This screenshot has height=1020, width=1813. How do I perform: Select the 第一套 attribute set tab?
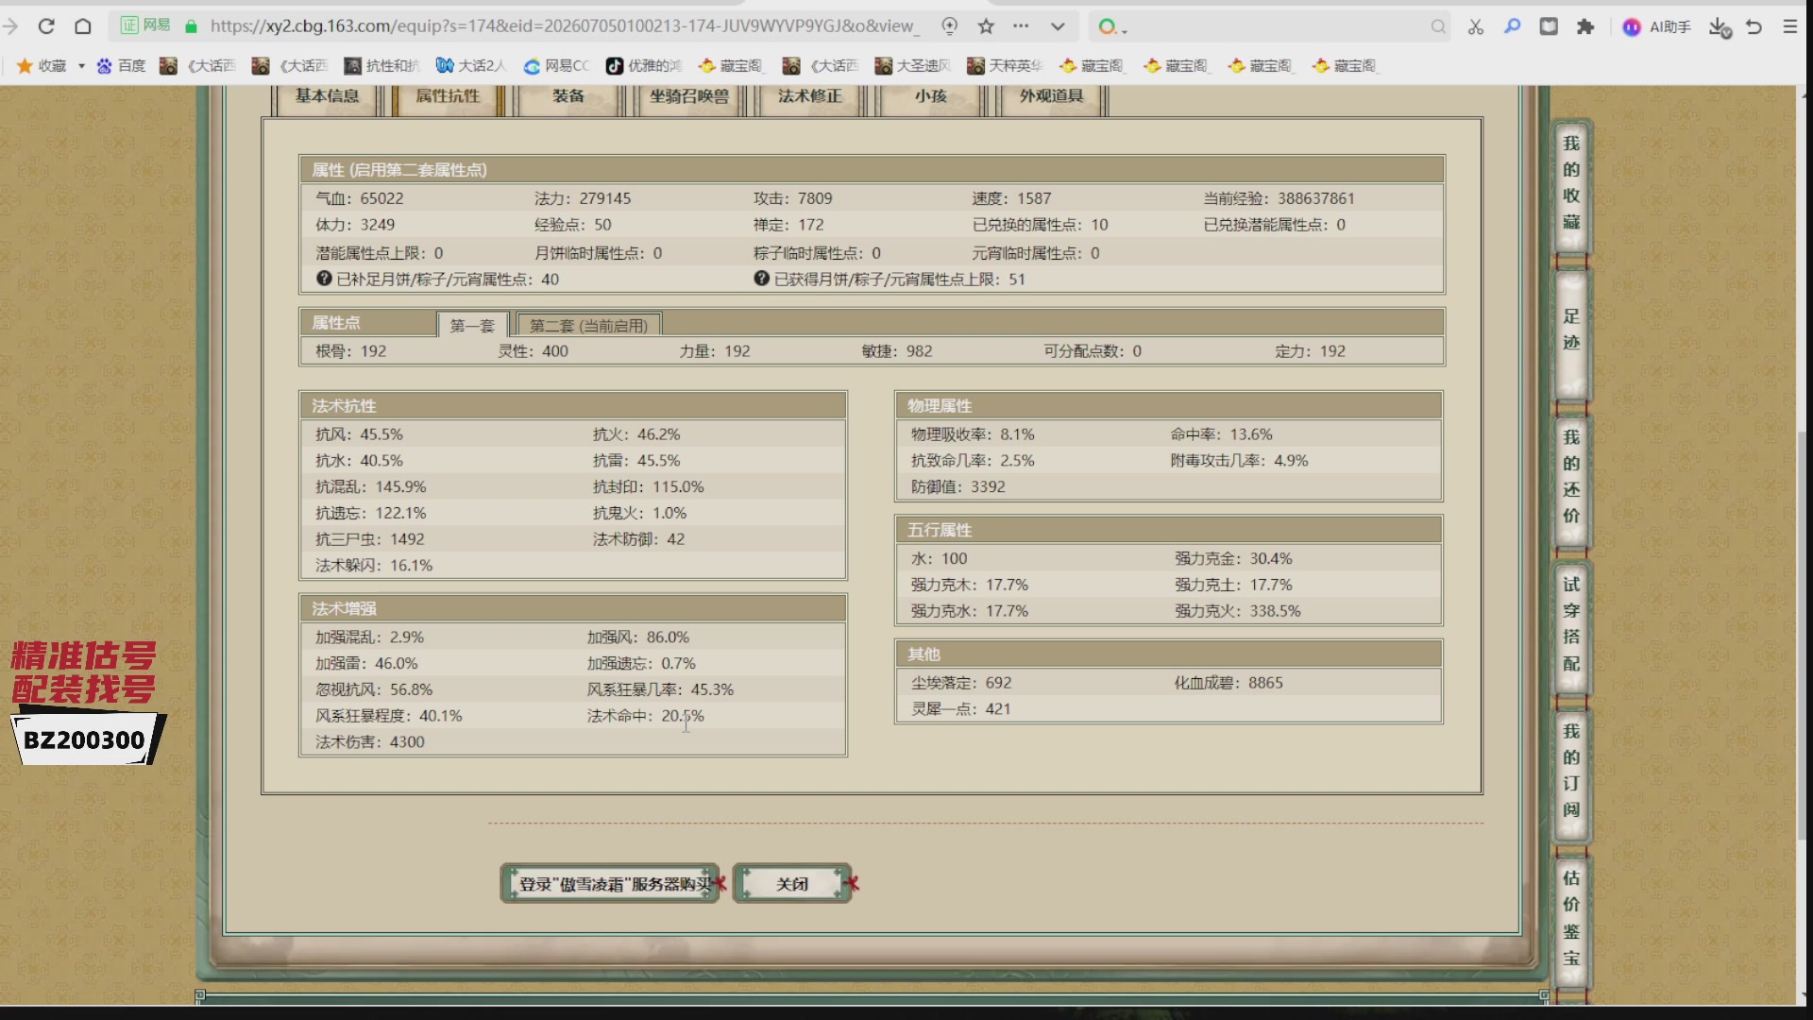(x=472, y=326)
